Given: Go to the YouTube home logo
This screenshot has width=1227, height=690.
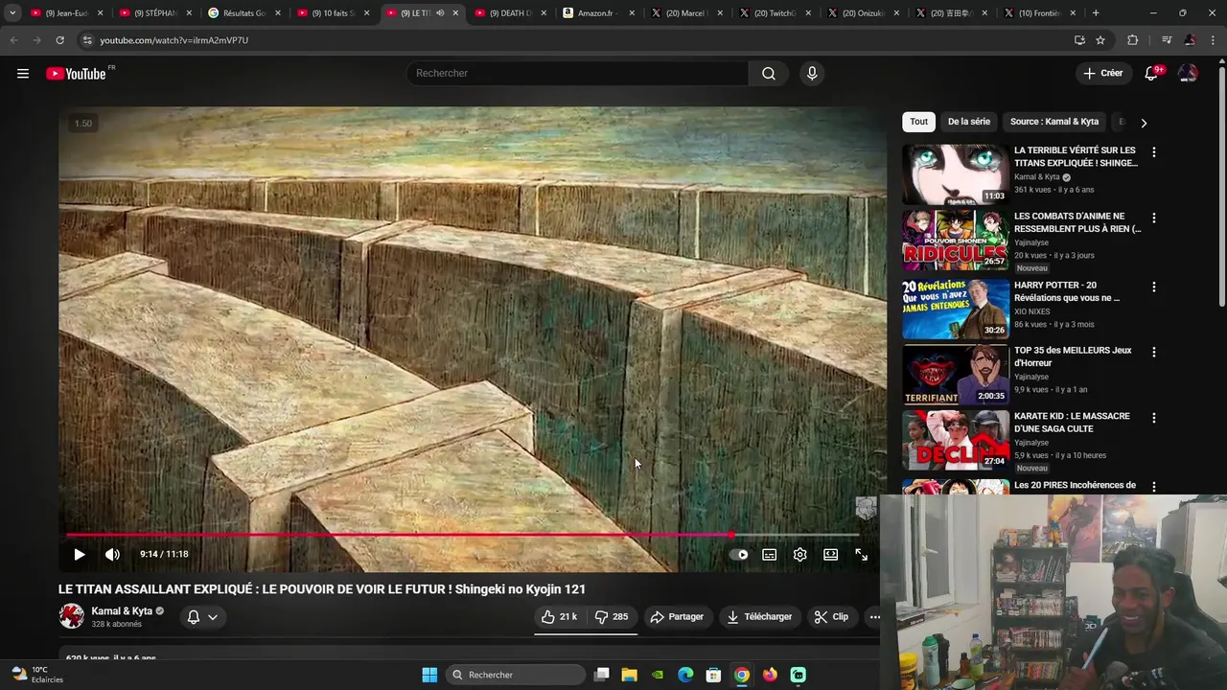Looking at the screenshot, I should [76, 74].
